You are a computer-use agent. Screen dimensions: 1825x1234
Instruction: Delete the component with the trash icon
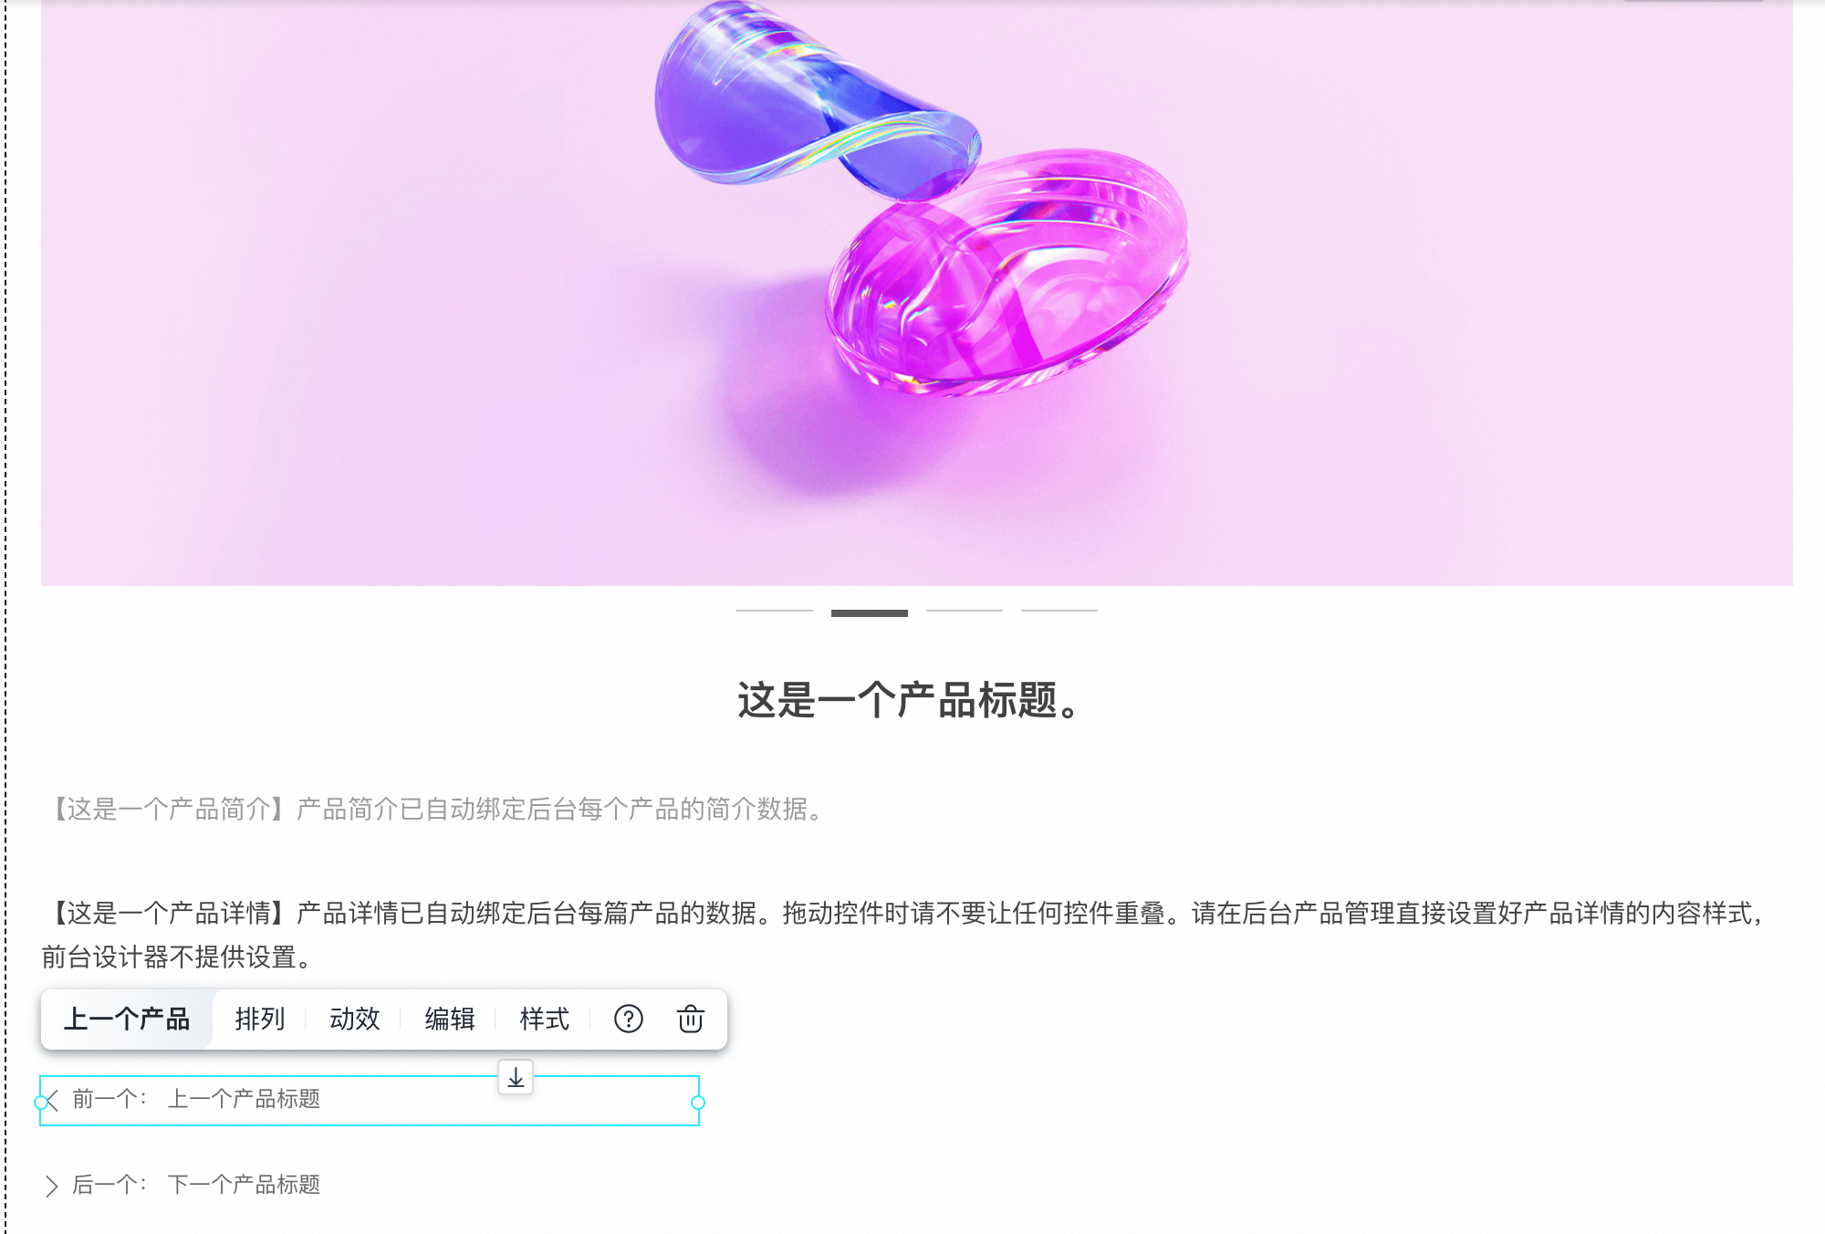(691, 1019)
